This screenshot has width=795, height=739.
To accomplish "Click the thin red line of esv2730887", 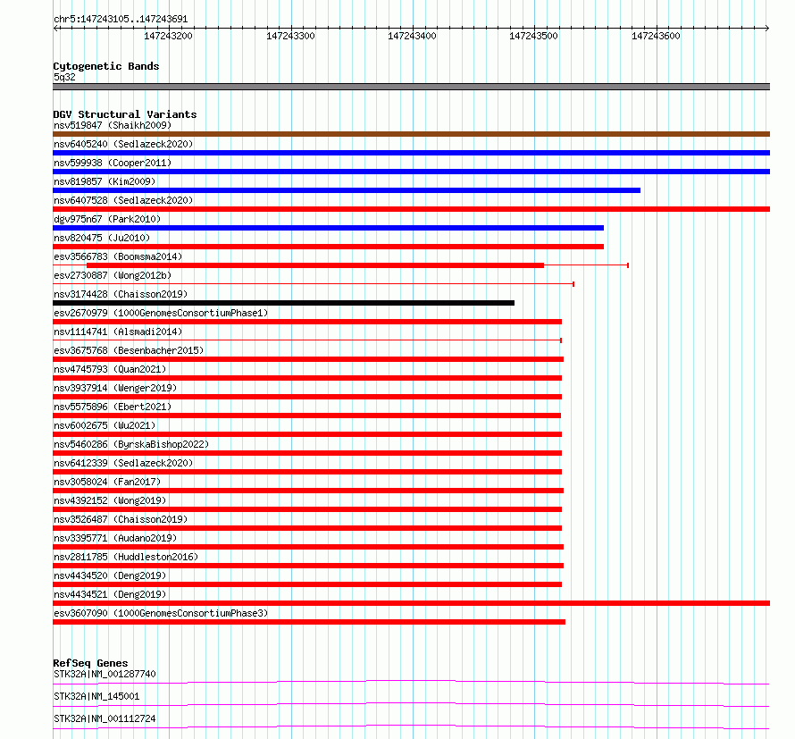I will [x=314, y=284].
